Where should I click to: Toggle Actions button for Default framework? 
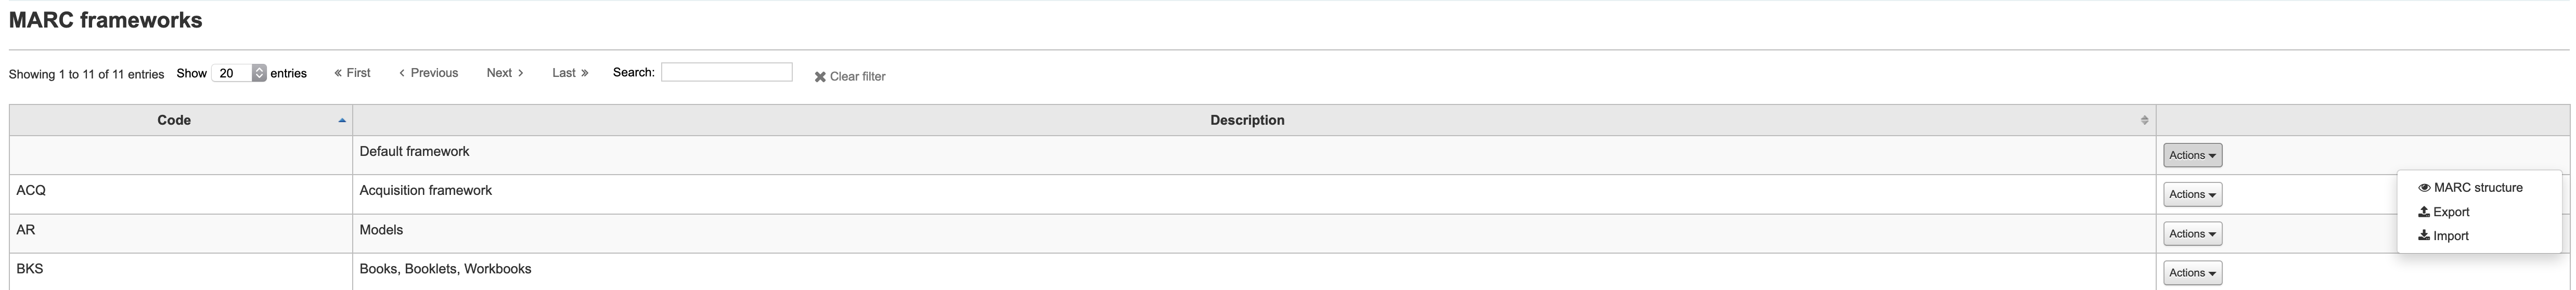2192,156
